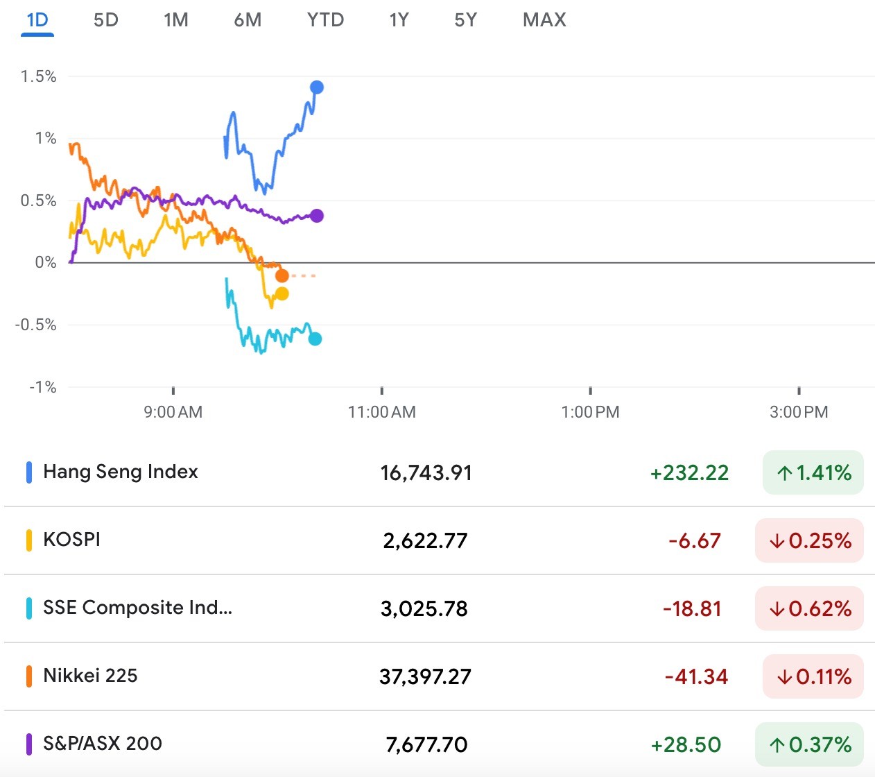Open SSE Composite Index listing
The image size is (875, 777).
pyautogui.click(x=137, y=608)
